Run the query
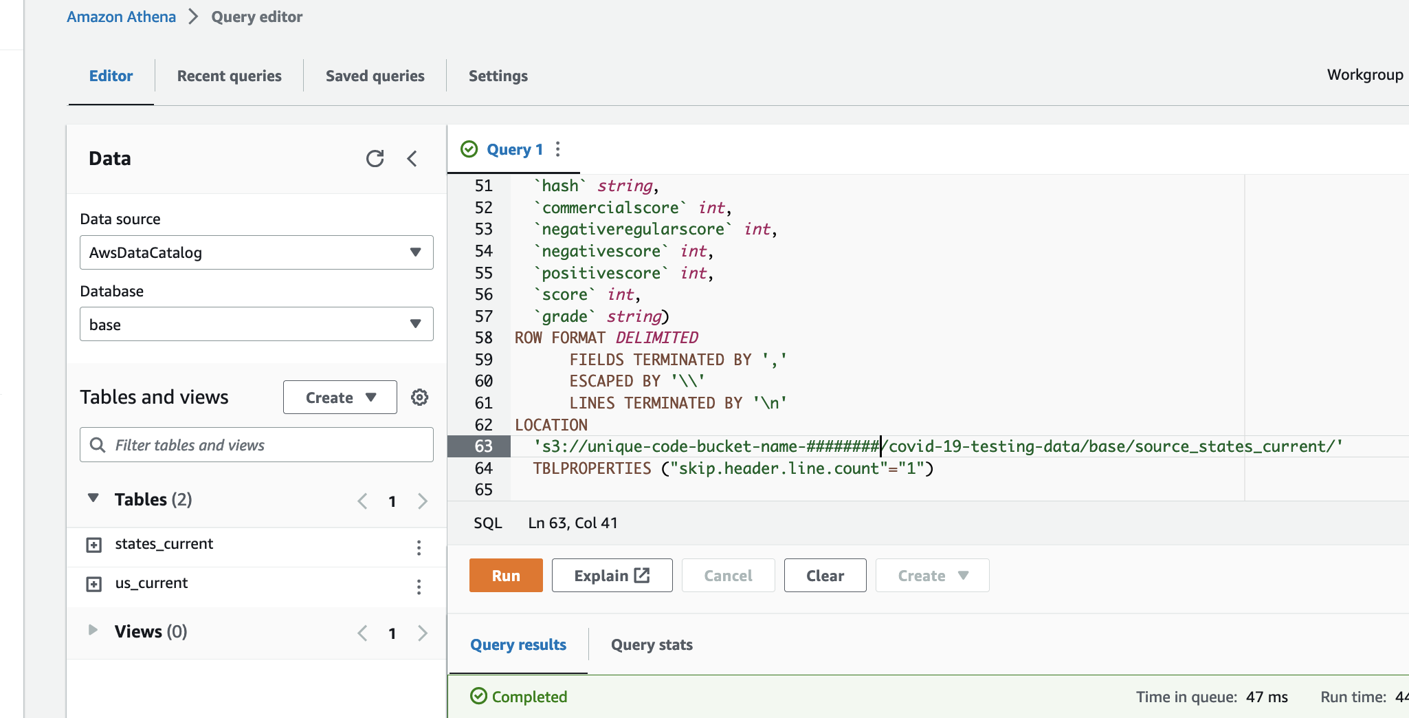1409x718 pixels. (x=506, y=576)
